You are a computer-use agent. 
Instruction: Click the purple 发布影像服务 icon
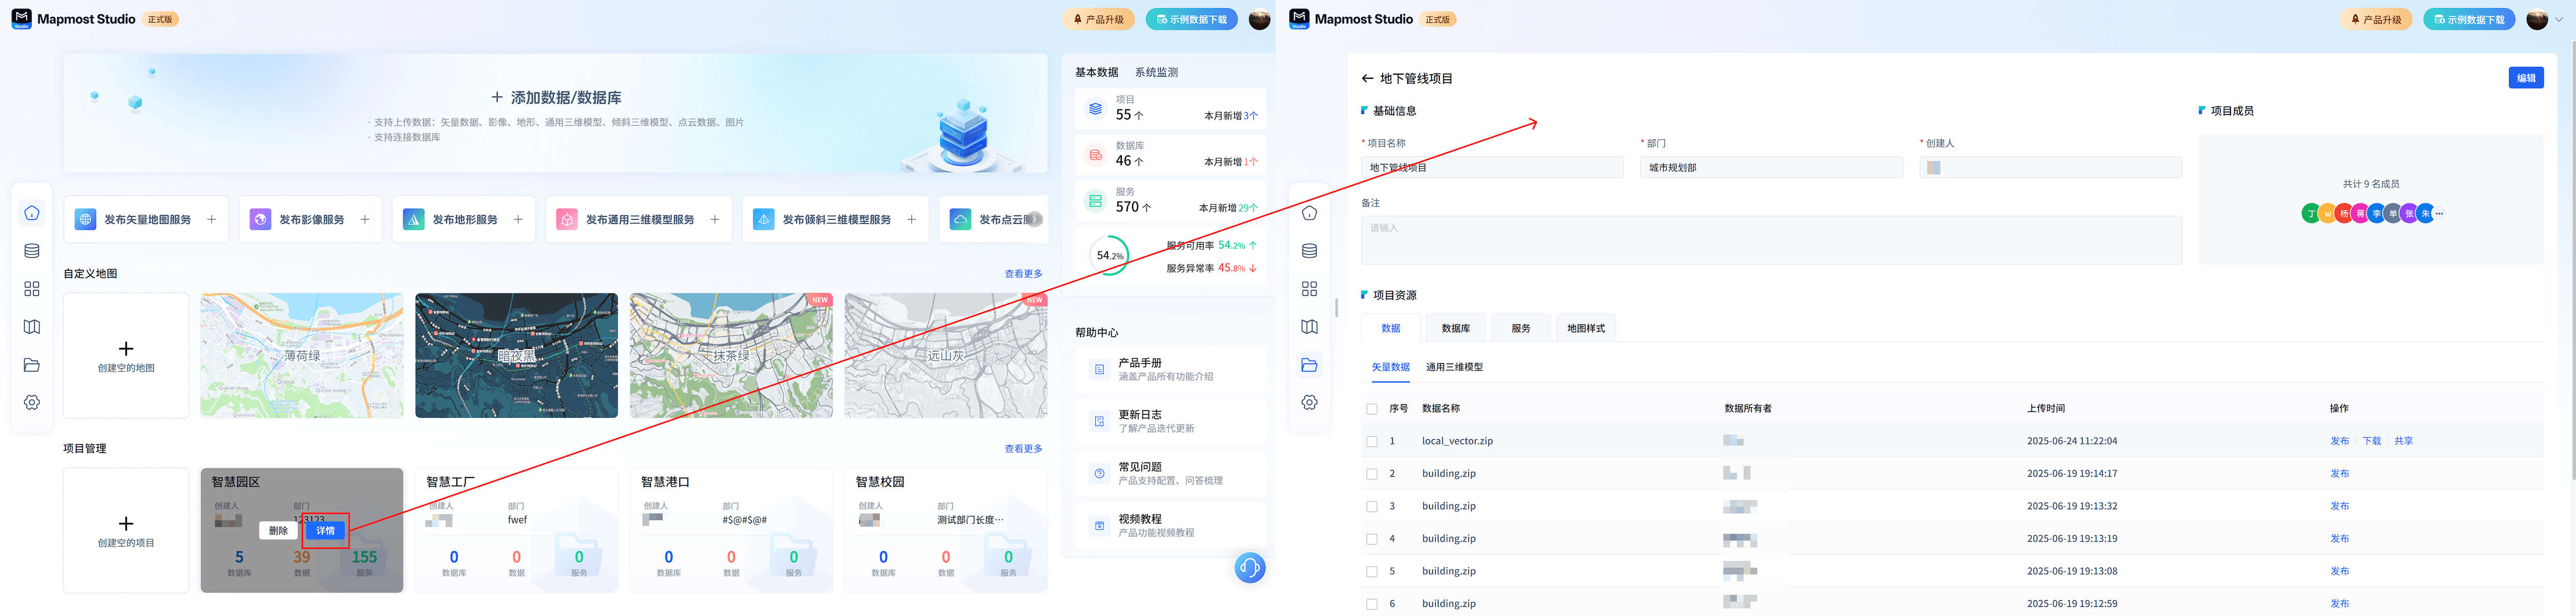[x=260, y=220]
